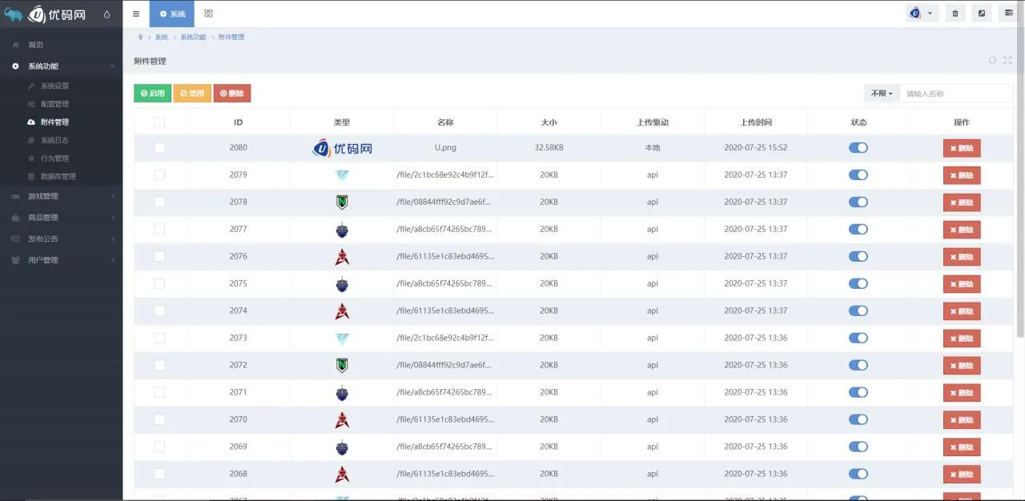1025x501 pixels.
Task: Click the water drop theme icon beside logo
Action: 107,14
